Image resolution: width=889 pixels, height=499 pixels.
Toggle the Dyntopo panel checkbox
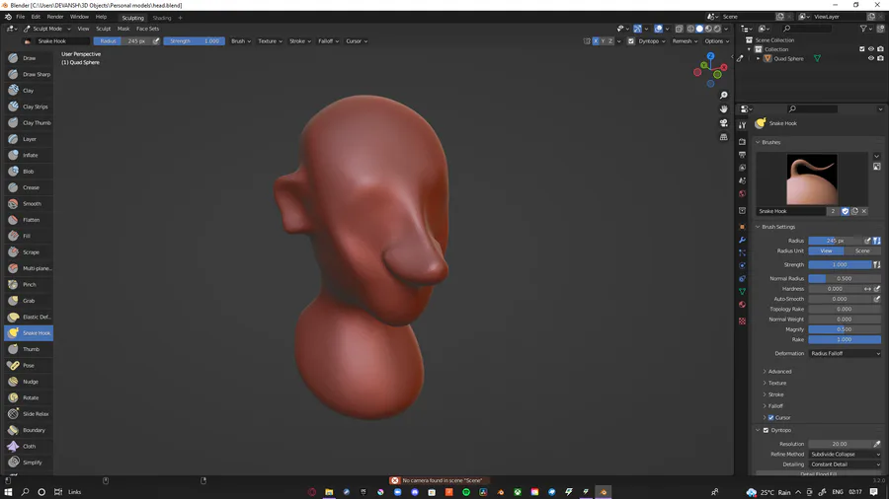pyautogui.click(x=766, y=430)
